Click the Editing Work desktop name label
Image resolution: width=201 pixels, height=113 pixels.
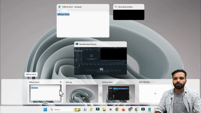point(107,82)
